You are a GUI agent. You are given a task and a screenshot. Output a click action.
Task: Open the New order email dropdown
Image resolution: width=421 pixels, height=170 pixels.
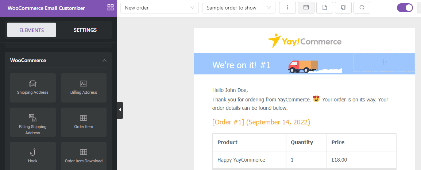coord(159,8)
